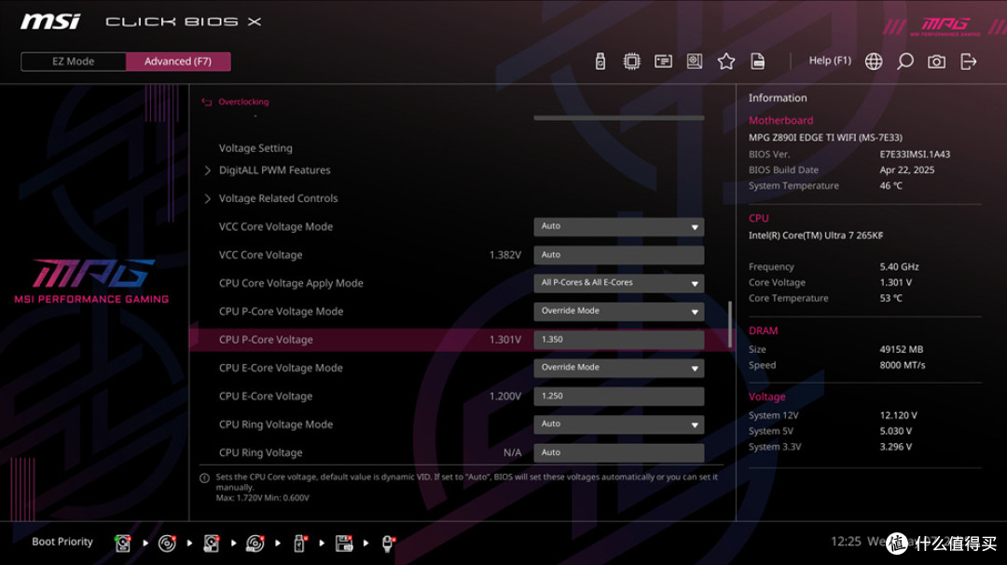
Task: Click the exit door icon
Action: (x=969, y=61)
